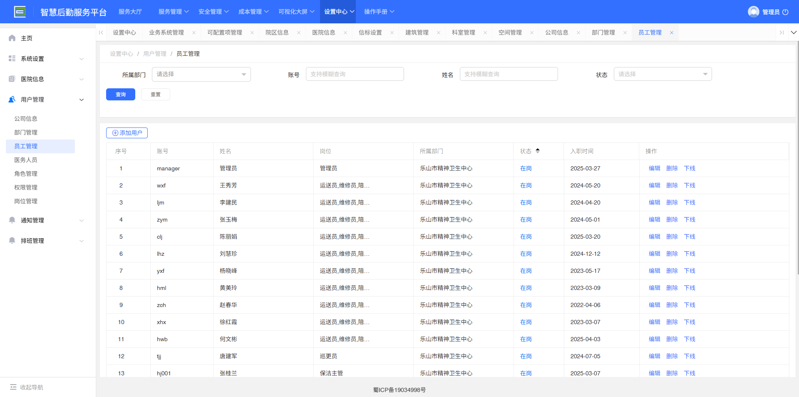Click the 系统设置 sidebar icon
Viewport: 799px width, 397px height.
[12, 58]
